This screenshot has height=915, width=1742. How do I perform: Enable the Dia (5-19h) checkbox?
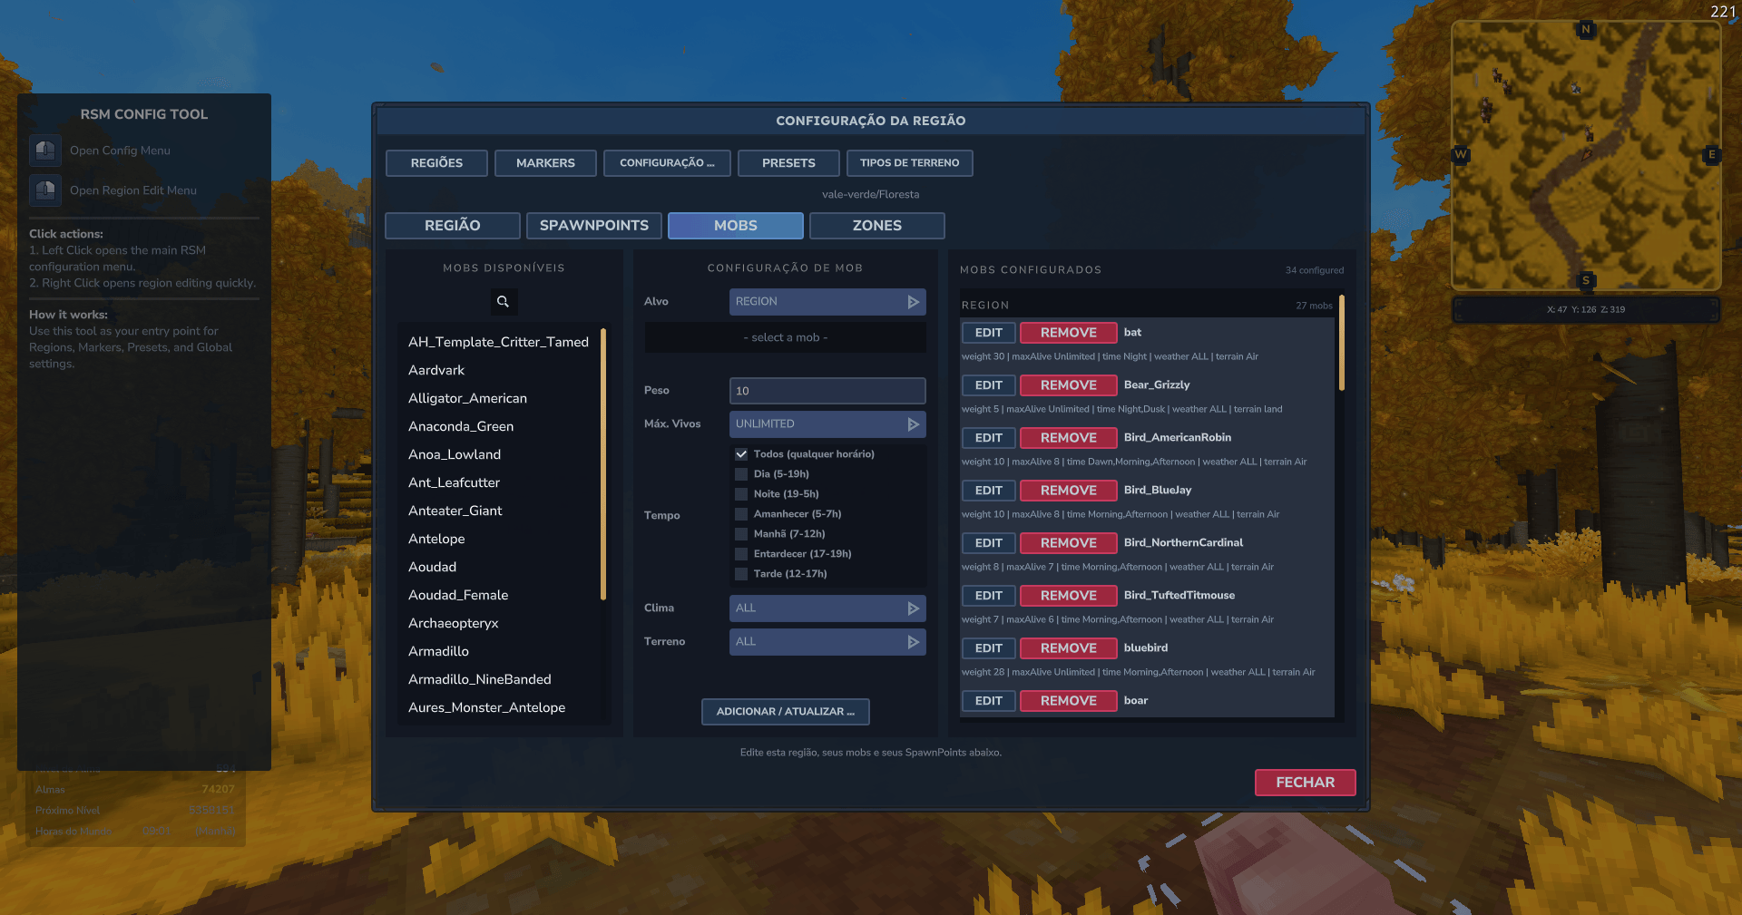tap(741, 474)
